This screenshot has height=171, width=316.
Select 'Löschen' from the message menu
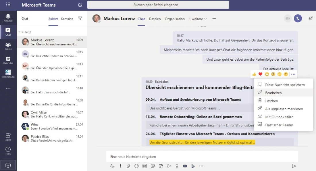pos(271,101)
